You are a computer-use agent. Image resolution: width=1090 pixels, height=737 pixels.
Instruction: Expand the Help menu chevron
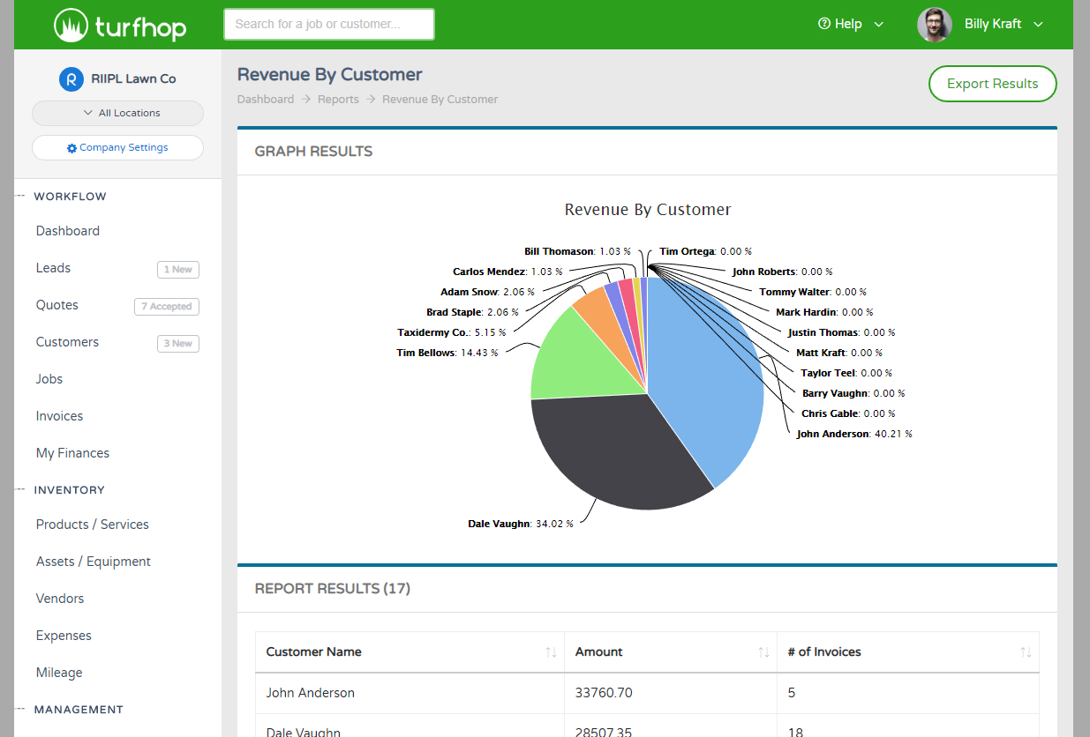(878, 25)
